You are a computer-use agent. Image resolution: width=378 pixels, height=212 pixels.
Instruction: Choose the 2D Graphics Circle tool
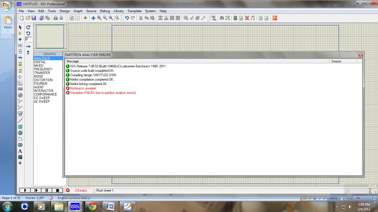point(20,132)
